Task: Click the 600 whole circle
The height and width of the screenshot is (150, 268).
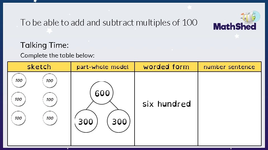Action: [x=102, y=93]
